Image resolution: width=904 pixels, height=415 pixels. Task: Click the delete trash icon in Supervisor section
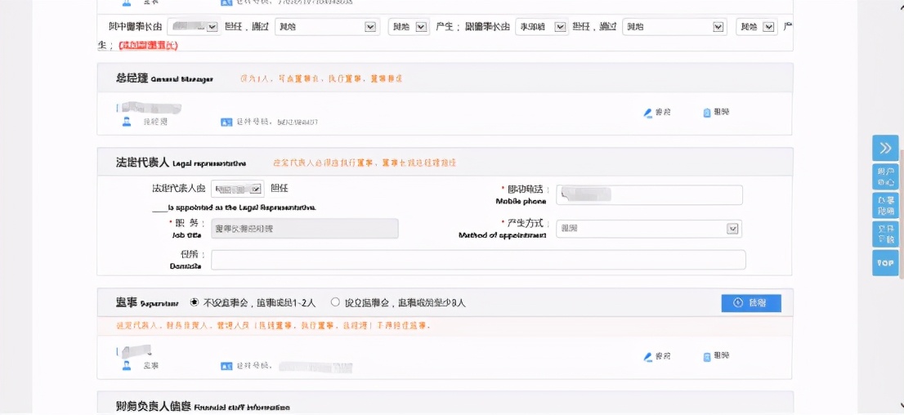point(707,357)
